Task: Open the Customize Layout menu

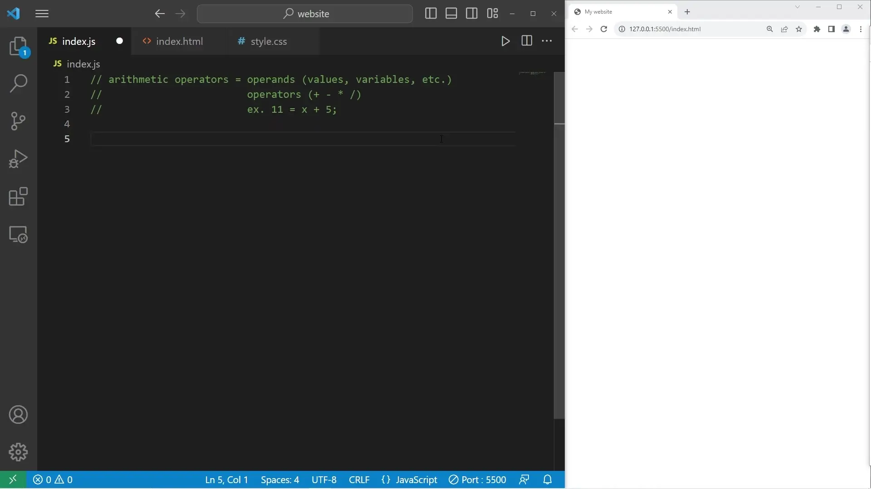Action: [492, 14]
